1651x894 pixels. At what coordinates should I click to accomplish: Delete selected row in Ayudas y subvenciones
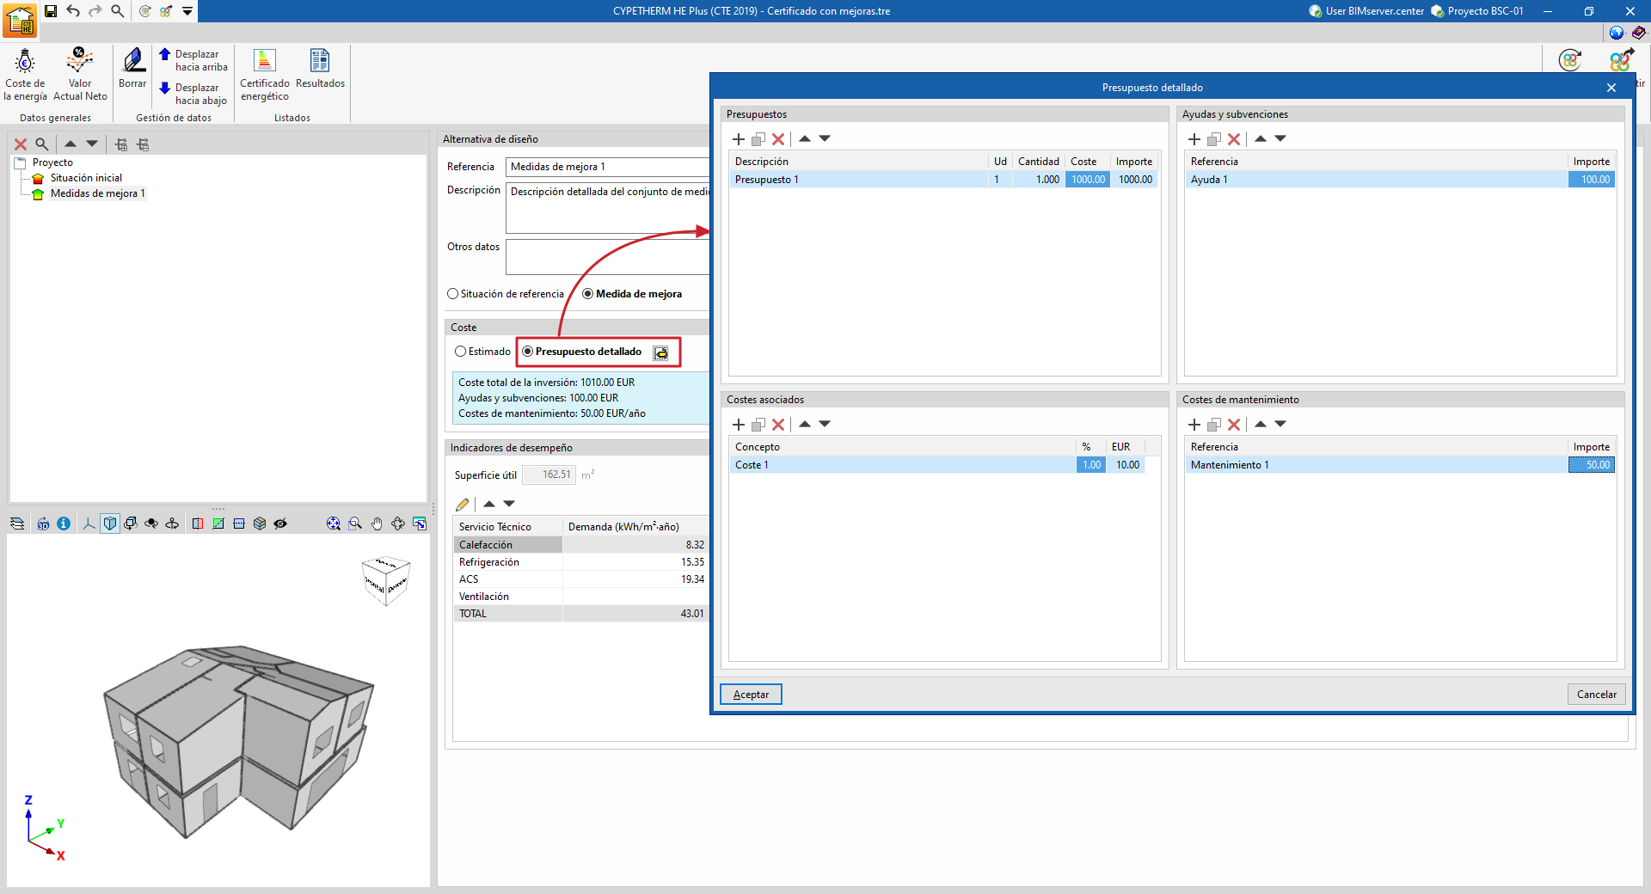(x=1234, y=138)
